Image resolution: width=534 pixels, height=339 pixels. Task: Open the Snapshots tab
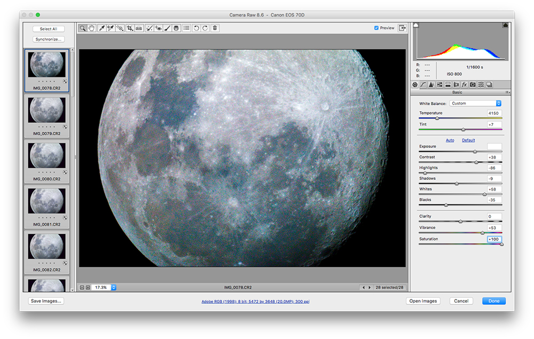[x=489, y=84]
